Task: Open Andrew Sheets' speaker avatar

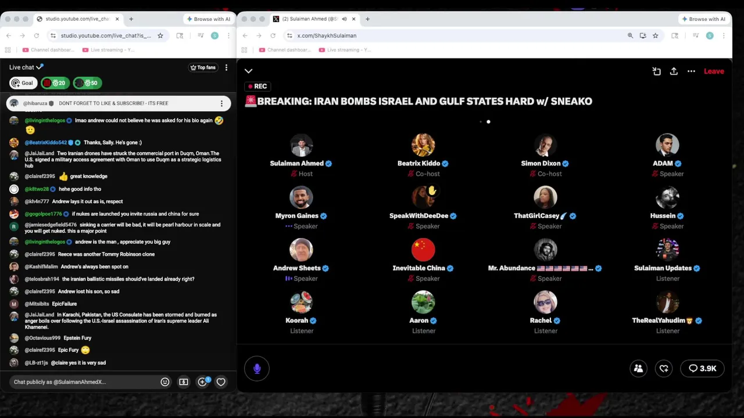Action: 301,250
